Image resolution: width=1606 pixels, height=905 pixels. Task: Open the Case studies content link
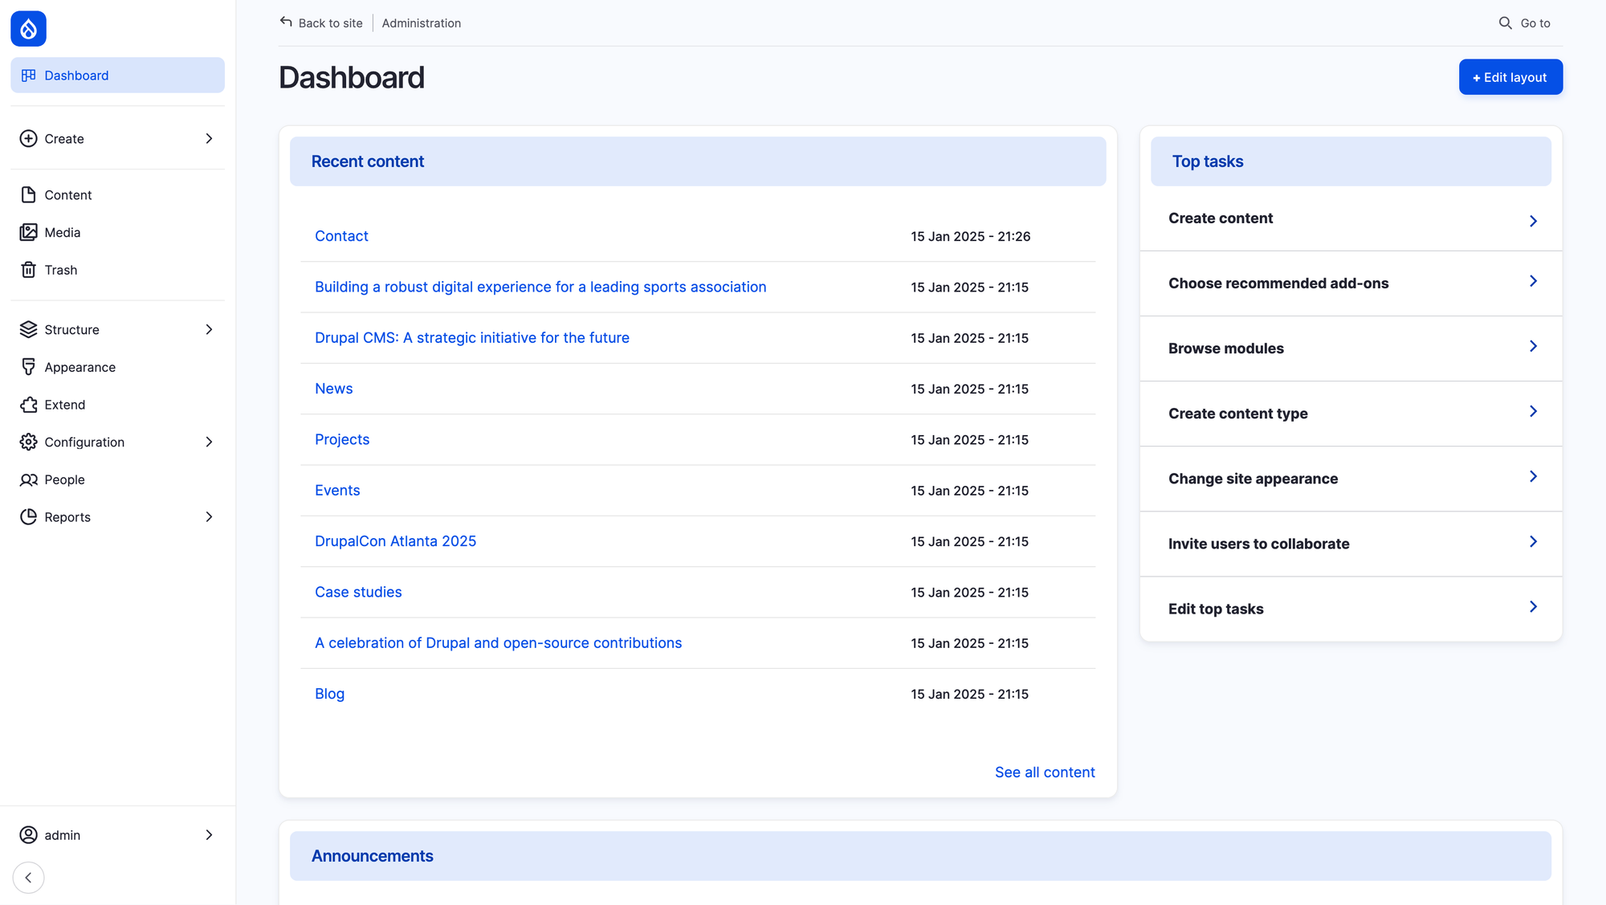[x=358, y=593]
